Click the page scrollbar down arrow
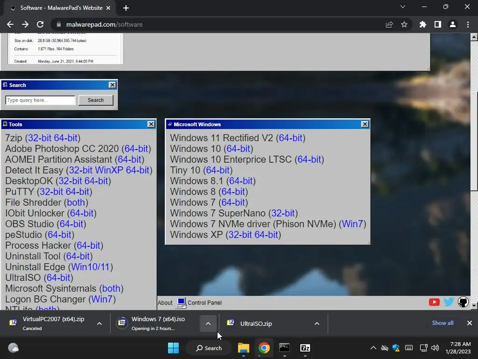Viewport: 478px width, 359px height. click(474, 305)
